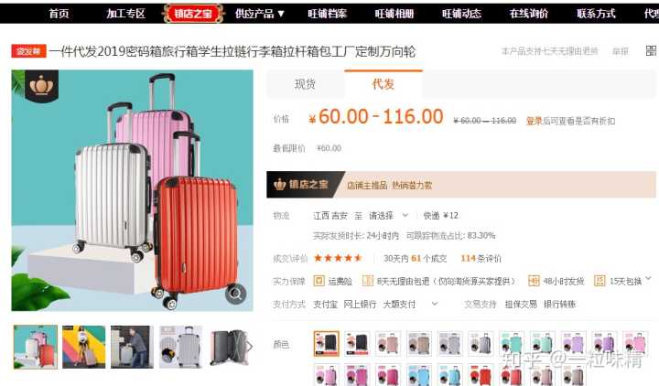Click the crown badge on main product image
This screenshot has width=659, height=386.
[x=41, y=86]
